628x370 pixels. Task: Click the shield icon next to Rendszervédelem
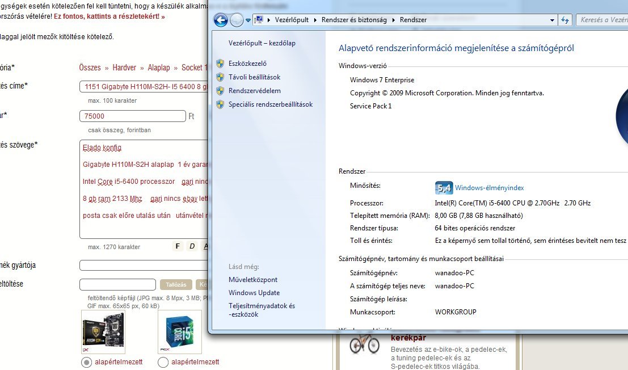point(220,90)
